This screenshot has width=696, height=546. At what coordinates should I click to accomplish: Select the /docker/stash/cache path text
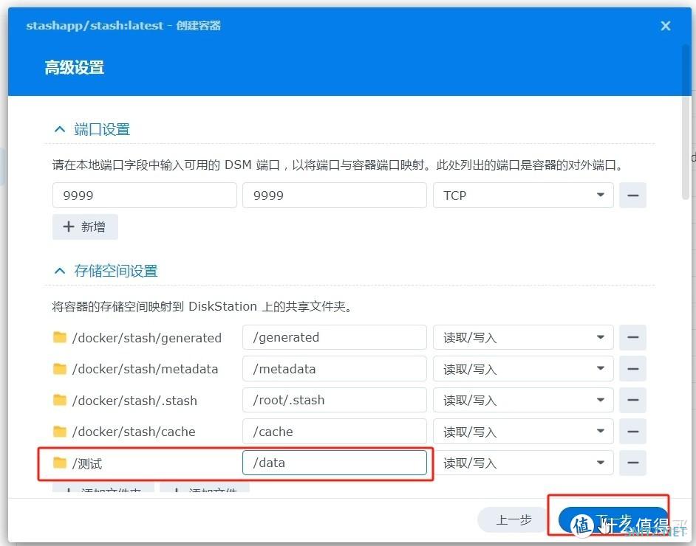pos(134,432)
